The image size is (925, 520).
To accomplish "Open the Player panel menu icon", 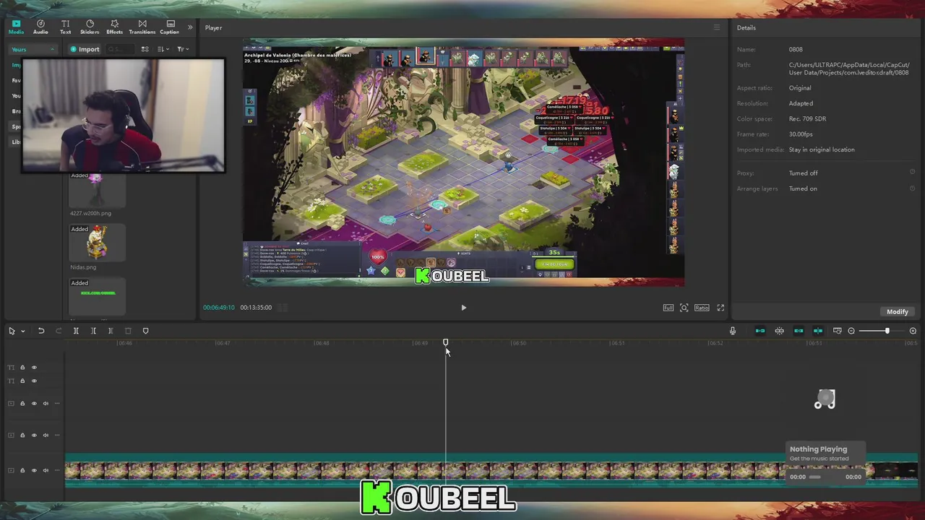I will (x=717, y=27).
